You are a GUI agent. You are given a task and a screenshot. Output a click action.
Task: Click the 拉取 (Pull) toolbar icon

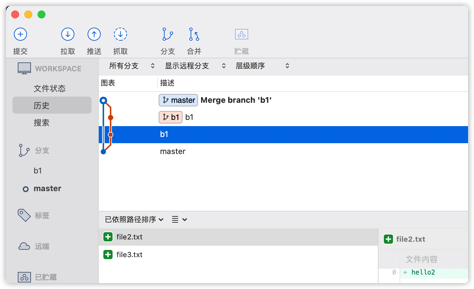click(x=68, y=34)
